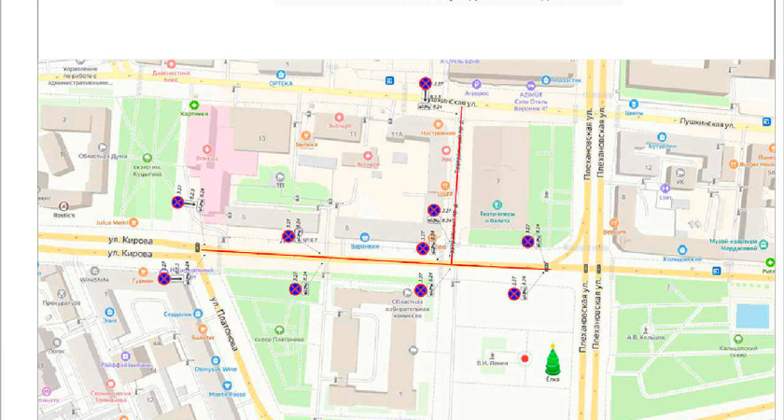Select the red dot marker near В.И. Ленин

pos(525,357)
